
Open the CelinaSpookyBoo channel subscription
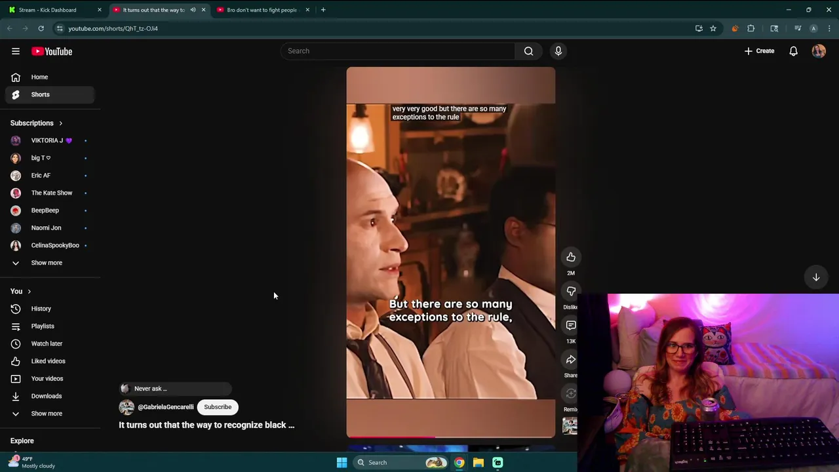[50, 245]
